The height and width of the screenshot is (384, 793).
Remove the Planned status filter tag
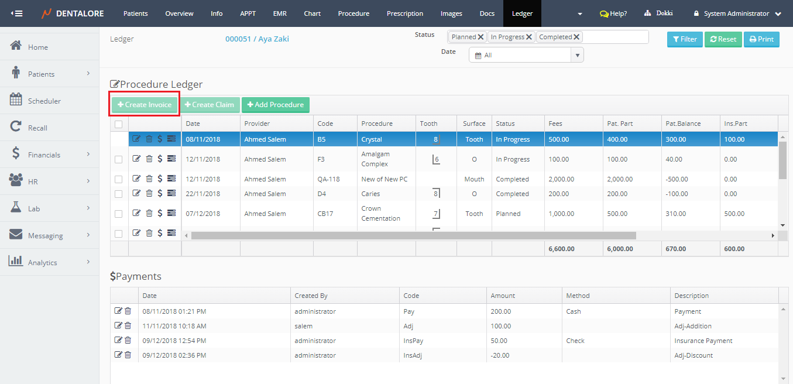tap(480, 37)
